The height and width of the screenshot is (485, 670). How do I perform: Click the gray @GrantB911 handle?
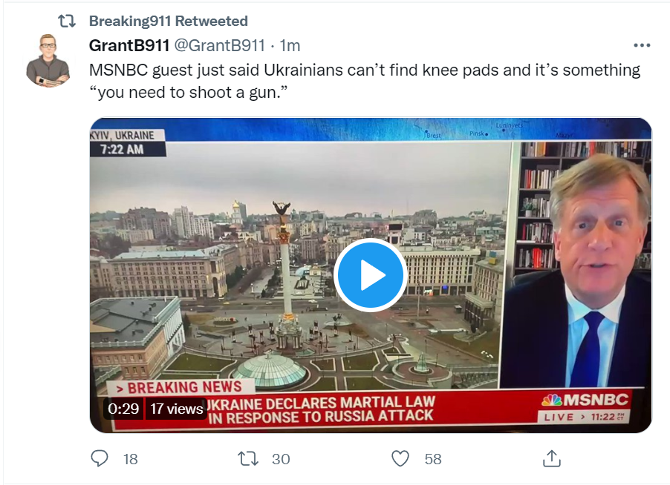click(219, 45)
